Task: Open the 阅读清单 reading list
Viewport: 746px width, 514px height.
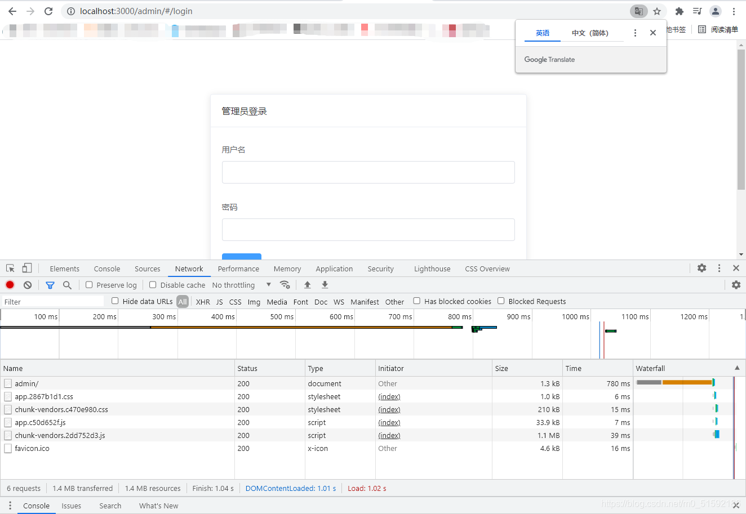Action: click(718, 30)
